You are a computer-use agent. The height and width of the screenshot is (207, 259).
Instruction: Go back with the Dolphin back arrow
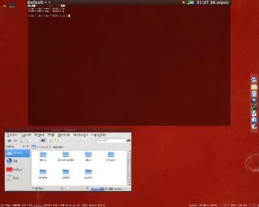(9, 141)
